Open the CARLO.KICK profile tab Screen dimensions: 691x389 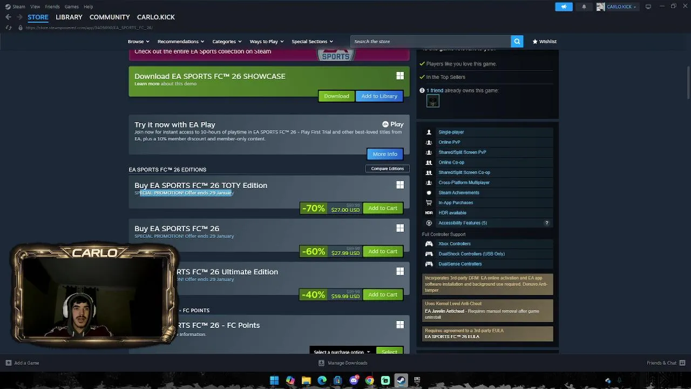coord(156,17)
